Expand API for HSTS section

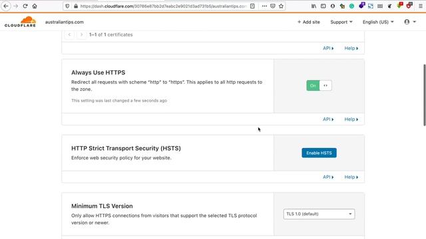click(328, 177)
